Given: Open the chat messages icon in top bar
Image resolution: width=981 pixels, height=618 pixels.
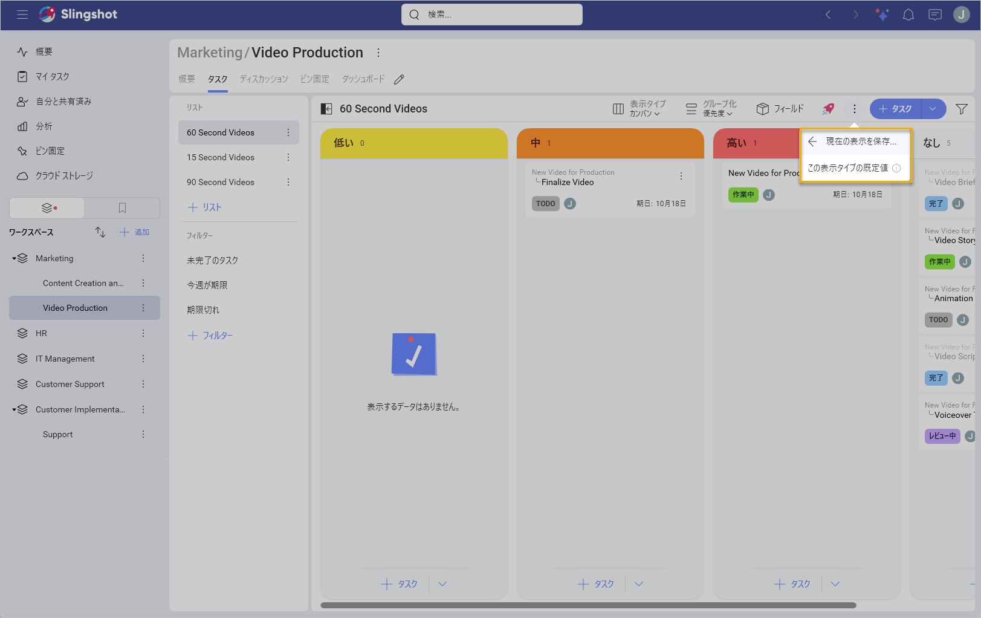Looking at the screenshot, I should [934, 14].
